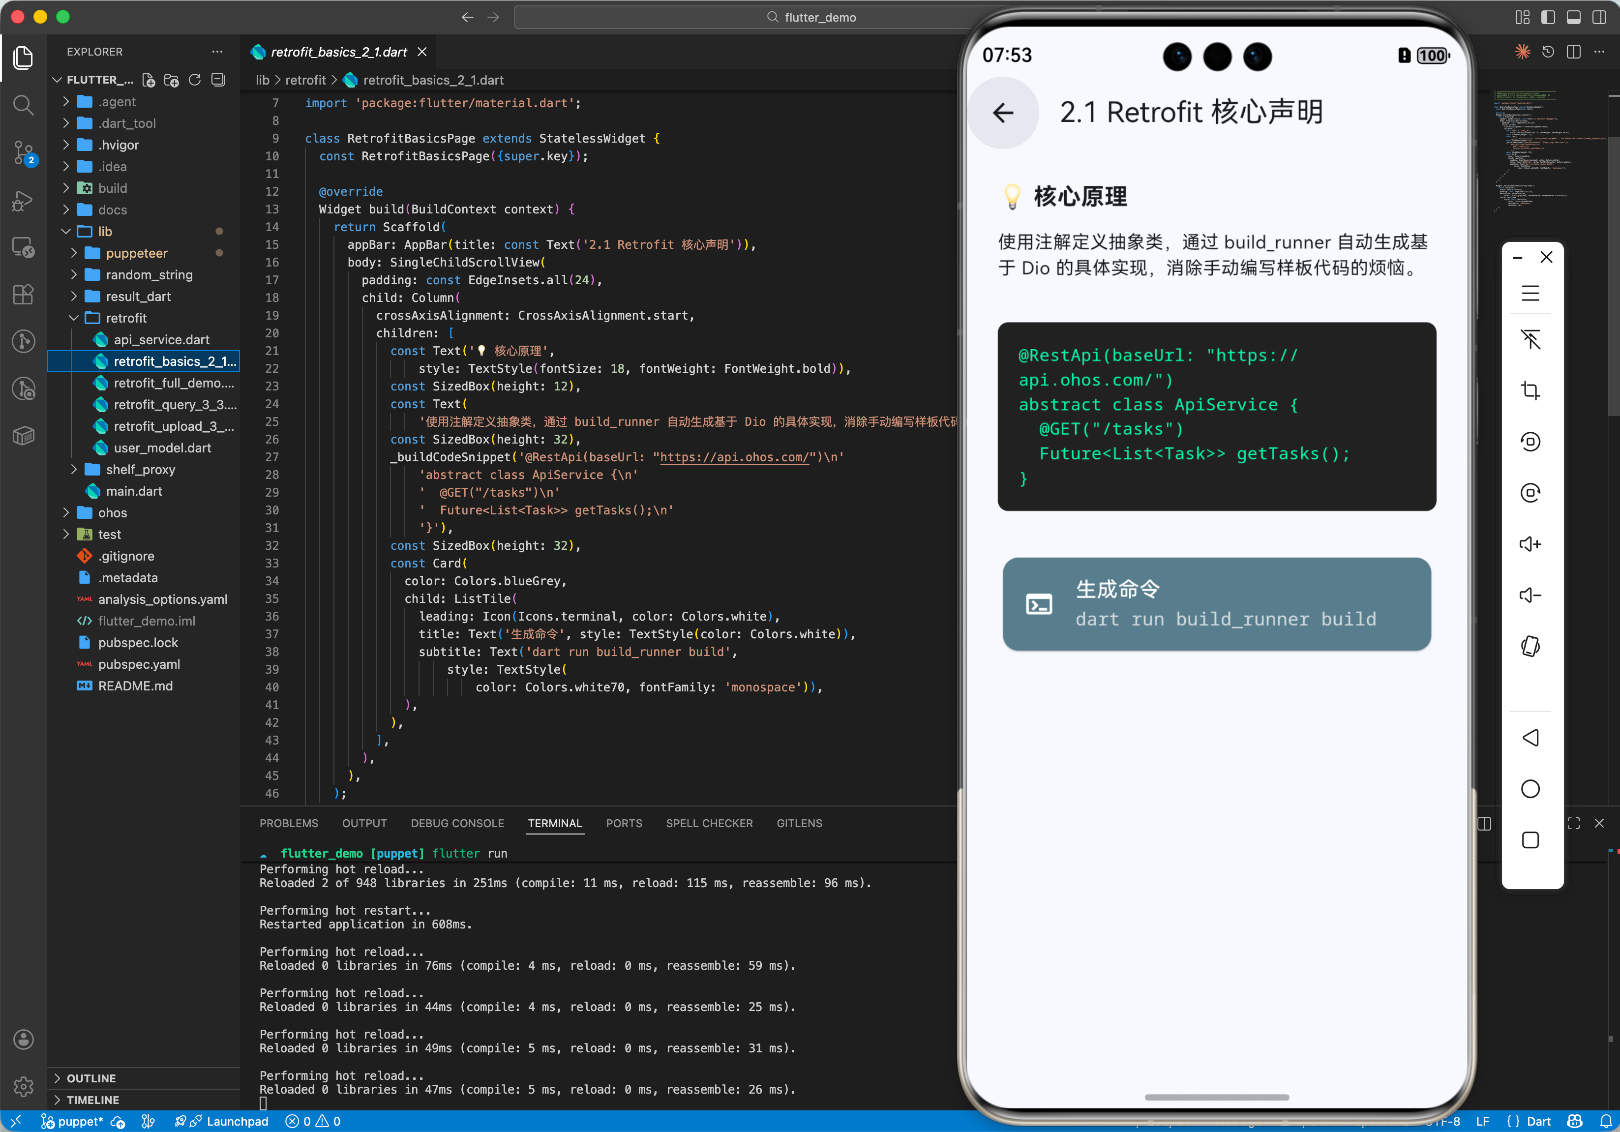Click the new file icon in Explorer
1620x1132 pixels.
148,81
